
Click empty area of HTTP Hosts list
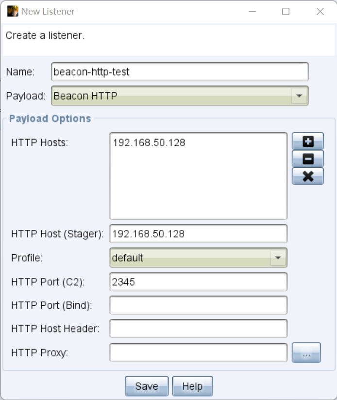point(198,190)
